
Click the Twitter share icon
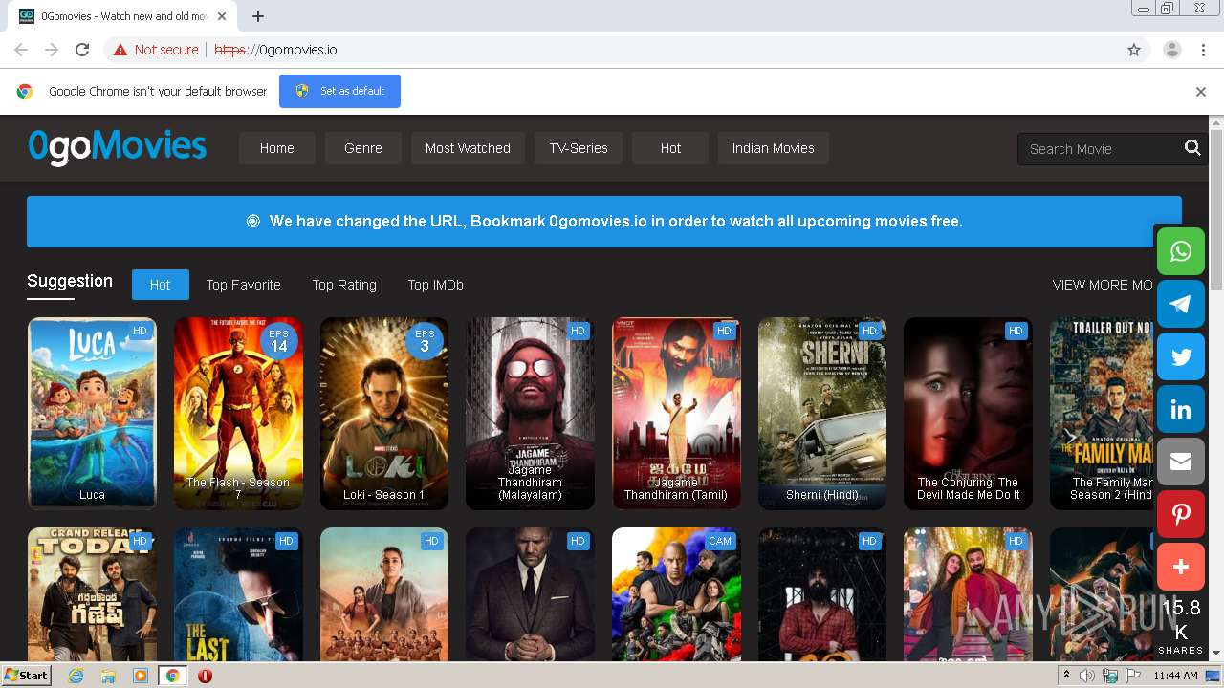pyautogui.click(x=1181, y=356)
